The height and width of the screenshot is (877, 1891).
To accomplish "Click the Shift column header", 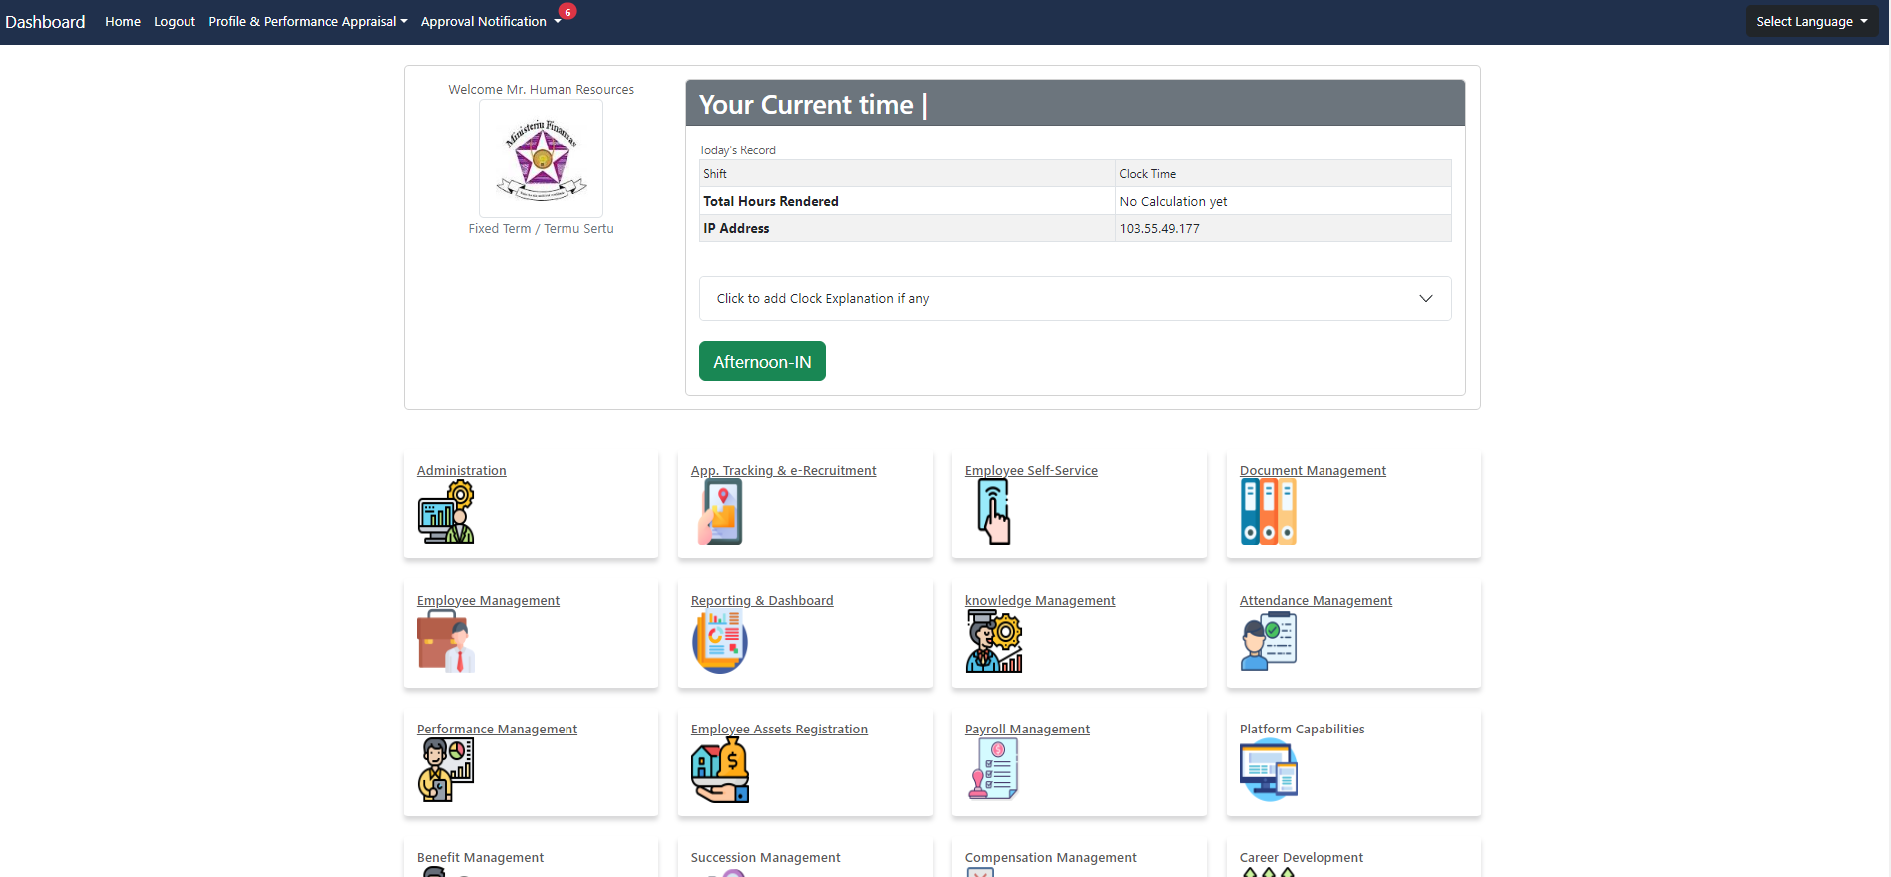I will point(715,173).
